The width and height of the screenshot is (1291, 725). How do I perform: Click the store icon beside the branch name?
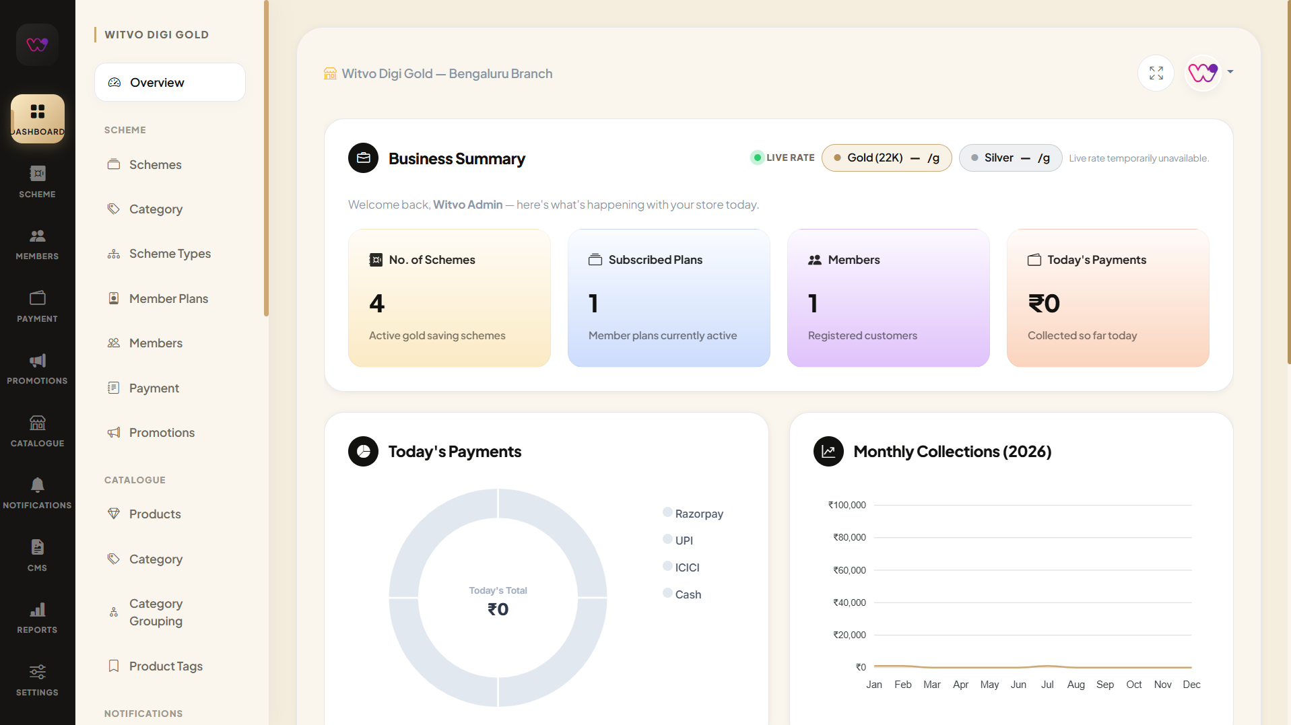pos(330,73)
